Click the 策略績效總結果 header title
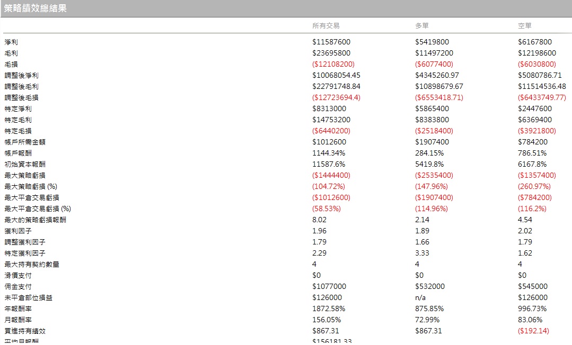This screenshot has height=345, width=572. click(36, 8)
